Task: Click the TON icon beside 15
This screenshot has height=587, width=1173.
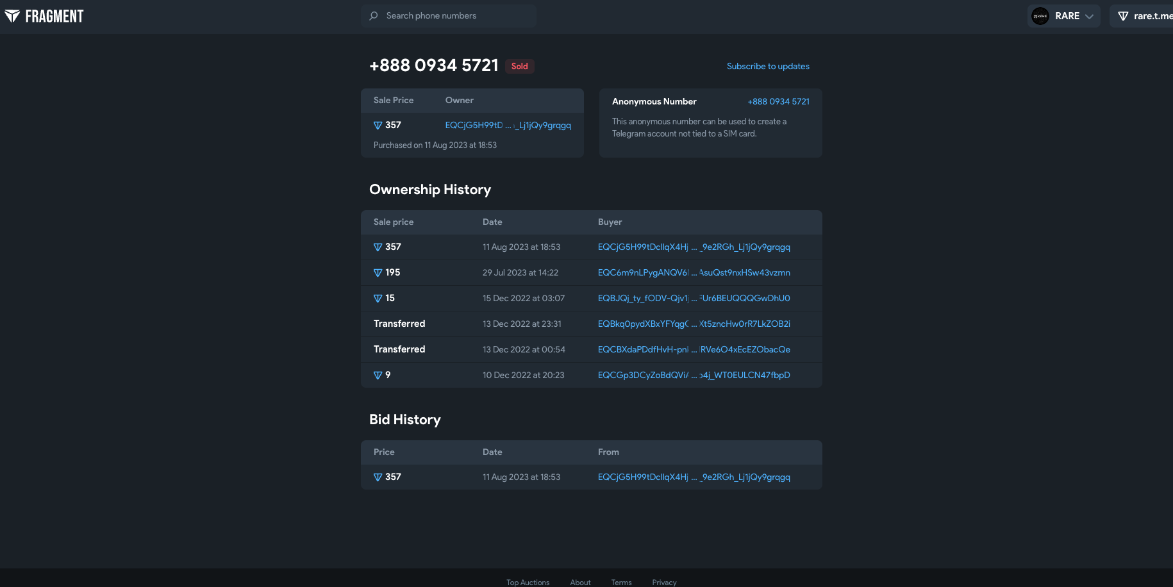Action: point(378,299)
